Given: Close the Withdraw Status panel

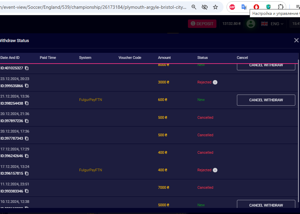Looking at the screenshot, I should pyautogui.click(x=296, y=40).
